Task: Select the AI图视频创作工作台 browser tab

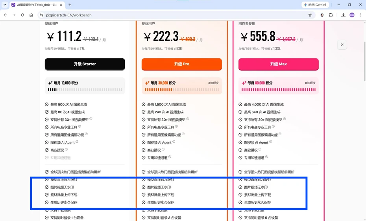Action: click(x=37, y=5)
